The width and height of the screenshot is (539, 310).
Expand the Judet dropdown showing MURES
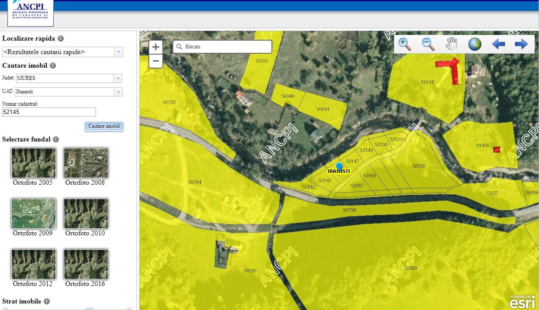pos(117,79)
